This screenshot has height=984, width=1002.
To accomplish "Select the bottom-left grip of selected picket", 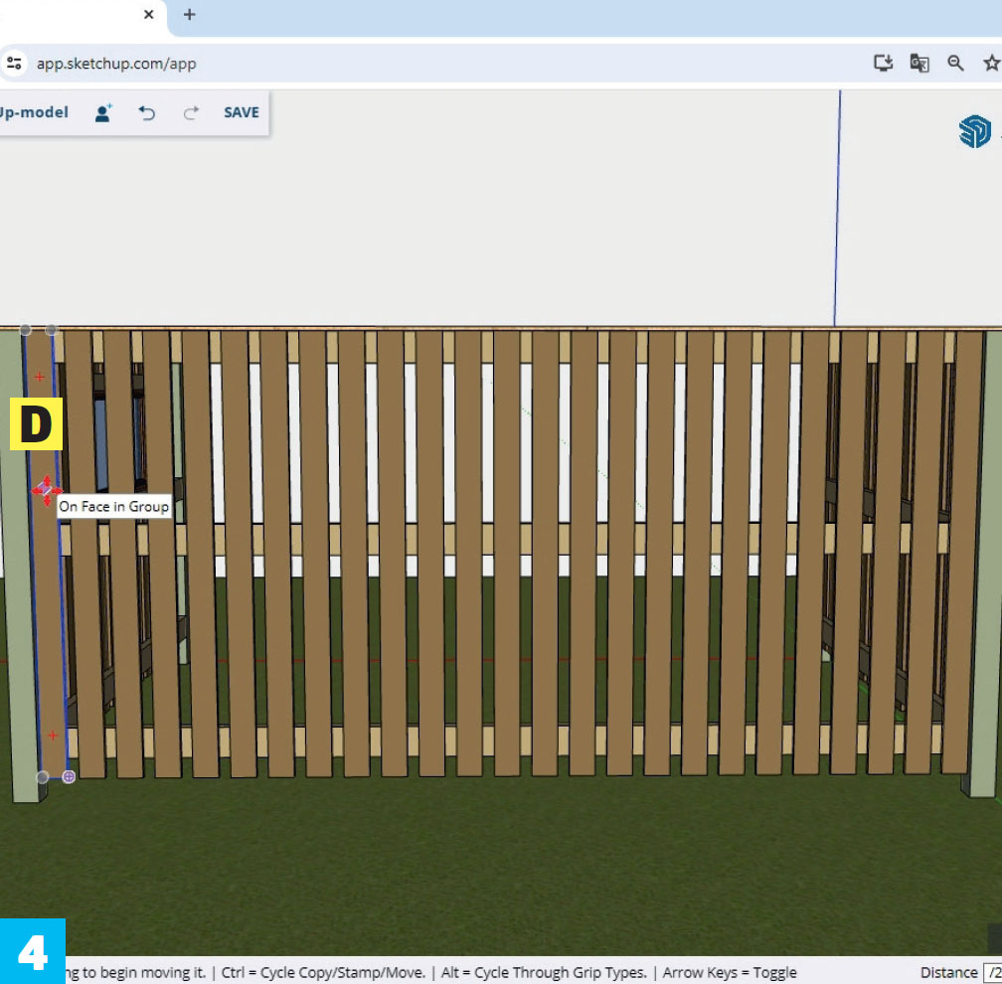I will [x=42, y=777].
